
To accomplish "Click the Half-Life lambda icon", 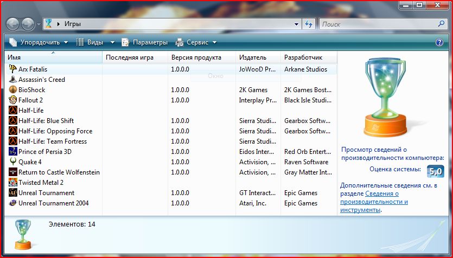I will (x=12, y=110).
